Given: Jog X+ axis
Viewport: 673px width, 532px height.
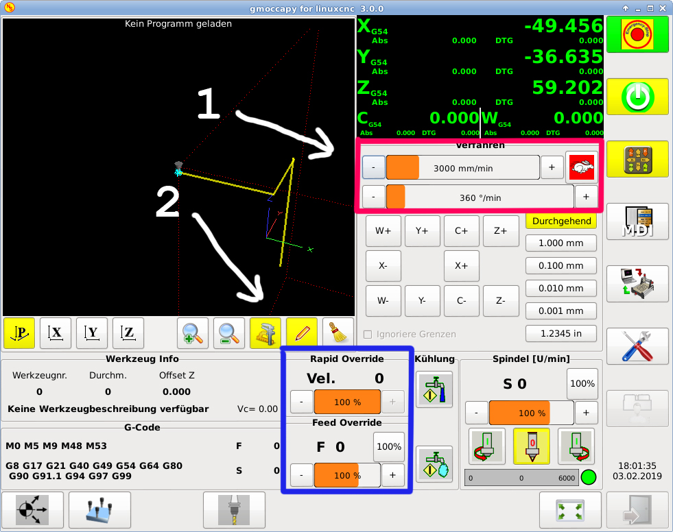Looking at the screenshot, I should point(462,266).
